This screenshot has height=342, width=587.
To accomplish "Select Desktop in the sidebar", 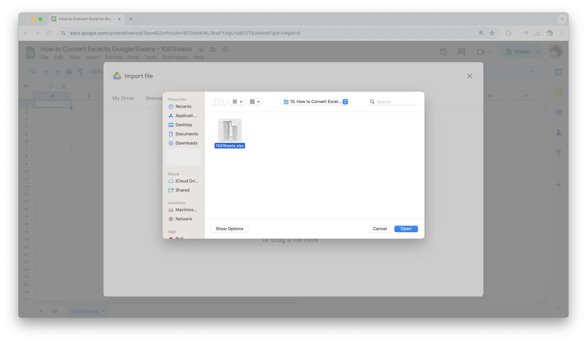I will coord(183,125).
